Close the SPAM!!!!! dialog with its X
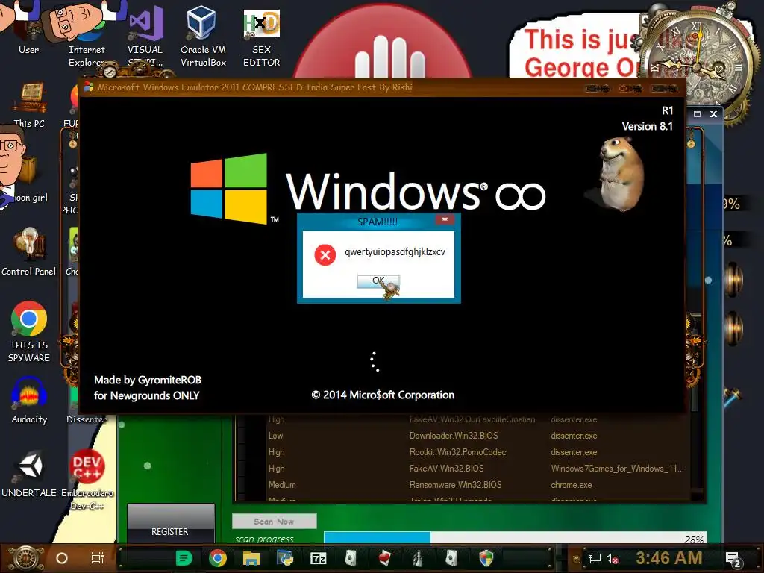The width and height of the screenshot is (764, 573). click(x=445, y=219)
